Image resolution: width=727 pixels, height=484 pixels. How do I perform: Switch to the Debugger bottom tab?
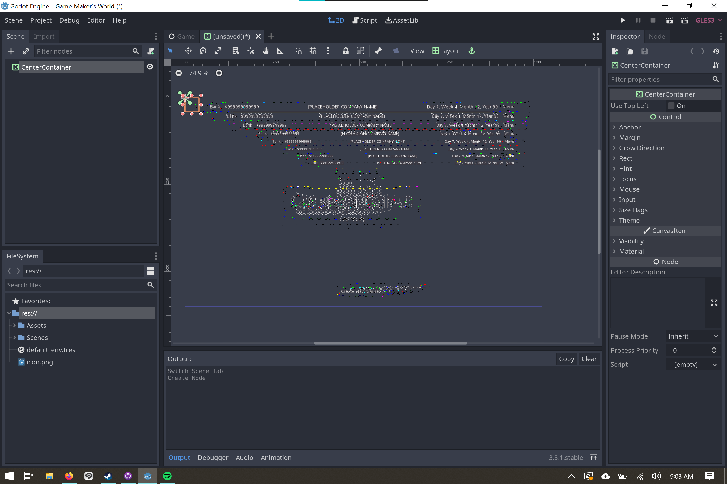click(213, 457)
